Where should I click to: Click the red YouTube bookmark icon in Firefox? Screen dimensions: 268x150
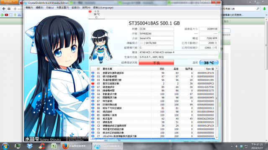7,15
